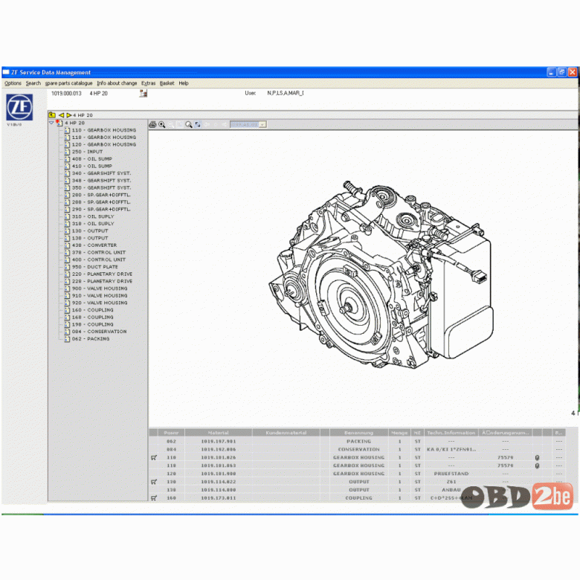
Task: Select tree item 290 - SP.GEAR+DIFFTL.
Action: (101, 210)
